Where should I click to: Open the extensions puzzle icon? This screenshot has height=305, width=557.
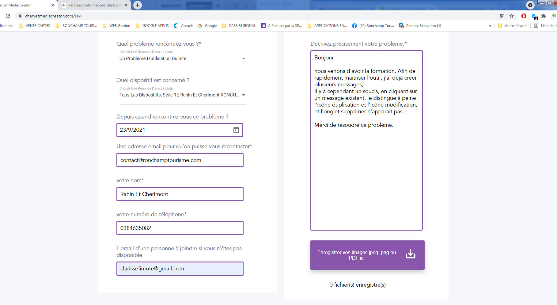pos(544,16)
